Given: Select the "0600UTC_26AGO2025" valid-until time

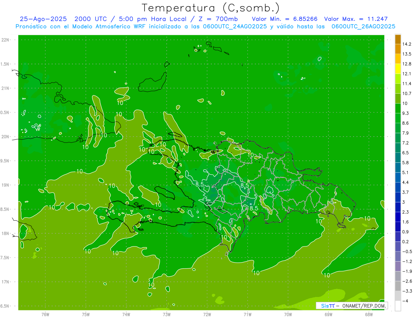Looking at the screenshot, I should [x=363, y=26].
